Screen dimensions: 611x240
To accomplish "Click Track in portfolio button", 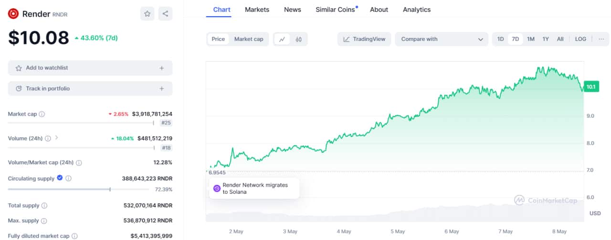I will (x=90, y=89).
